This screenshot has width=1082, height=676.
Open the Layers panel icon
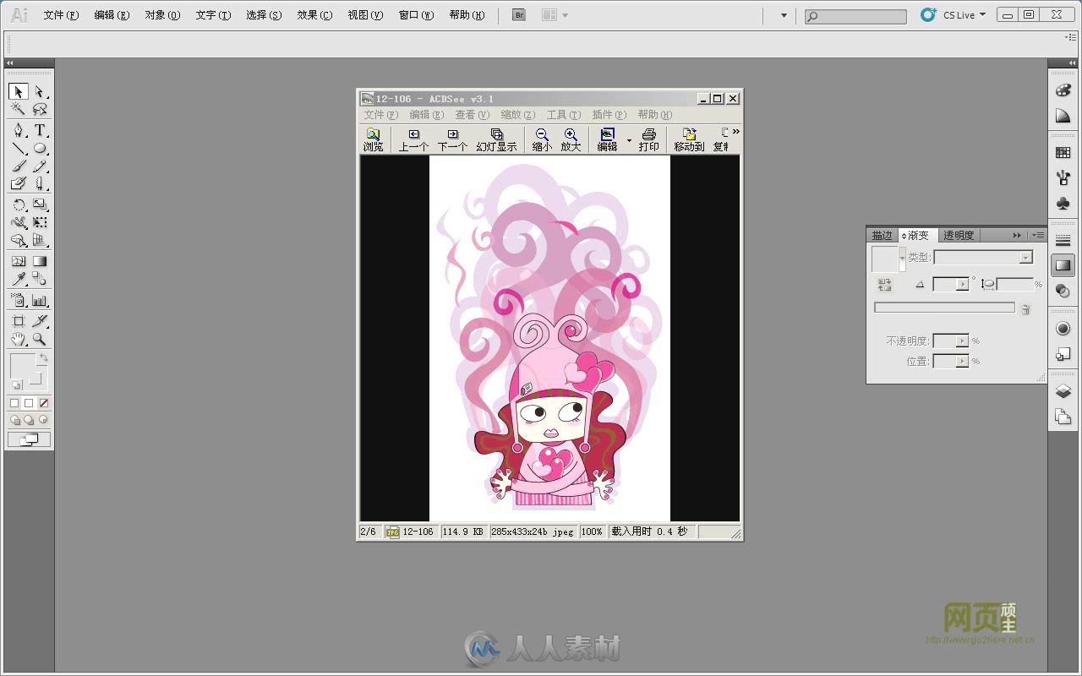1063,391
